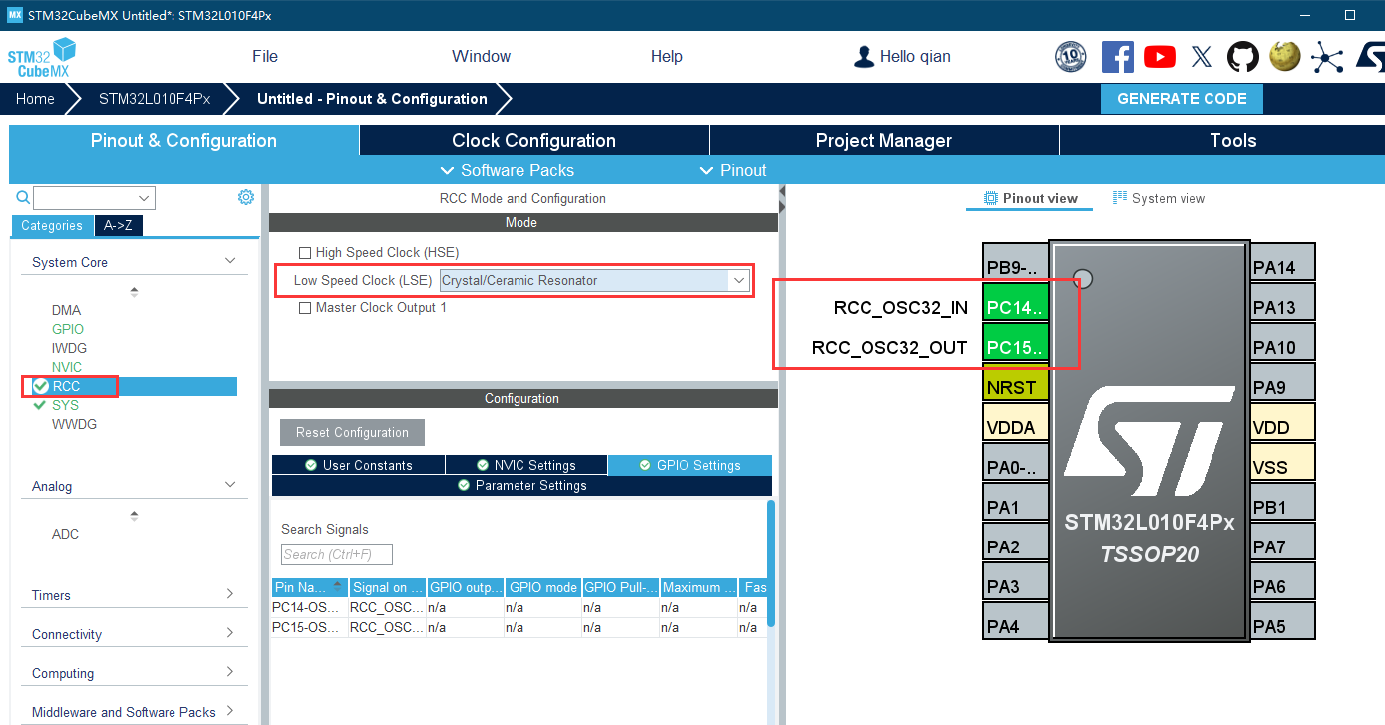
Task: Collapse the System Core category
Action: [230, 261]
